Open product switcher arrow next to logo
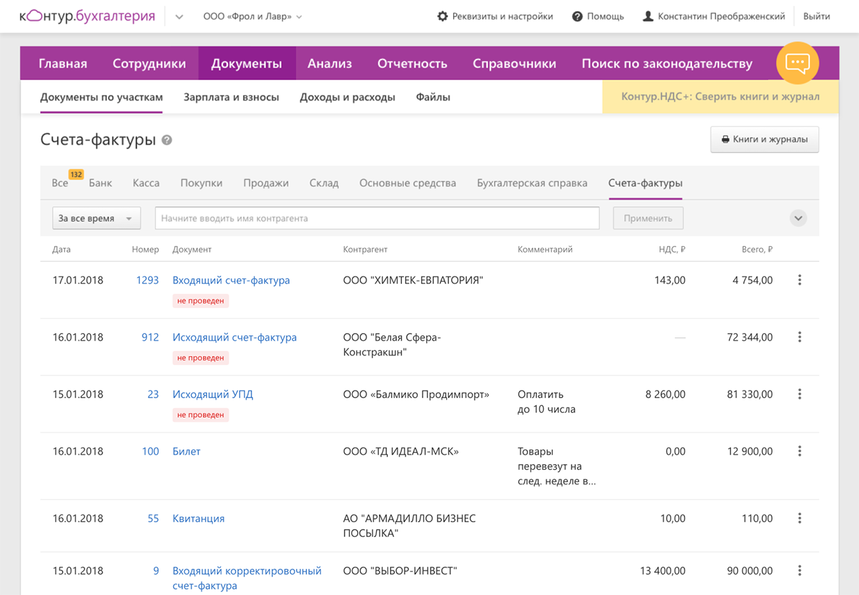859x595 pixels. pyautogui.click(x=179, y=17)
